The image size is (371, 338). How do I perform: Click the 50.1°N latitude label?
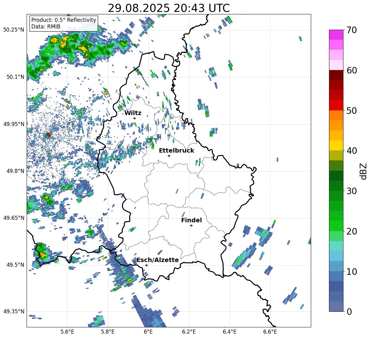[15, 77]
